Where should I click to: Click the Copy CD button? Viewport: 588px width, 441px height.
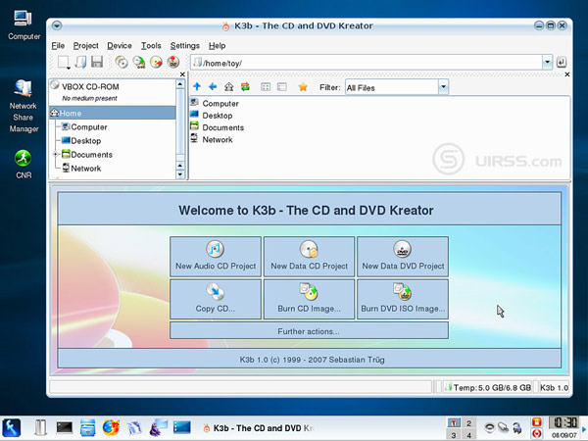[x=215, y=298]
